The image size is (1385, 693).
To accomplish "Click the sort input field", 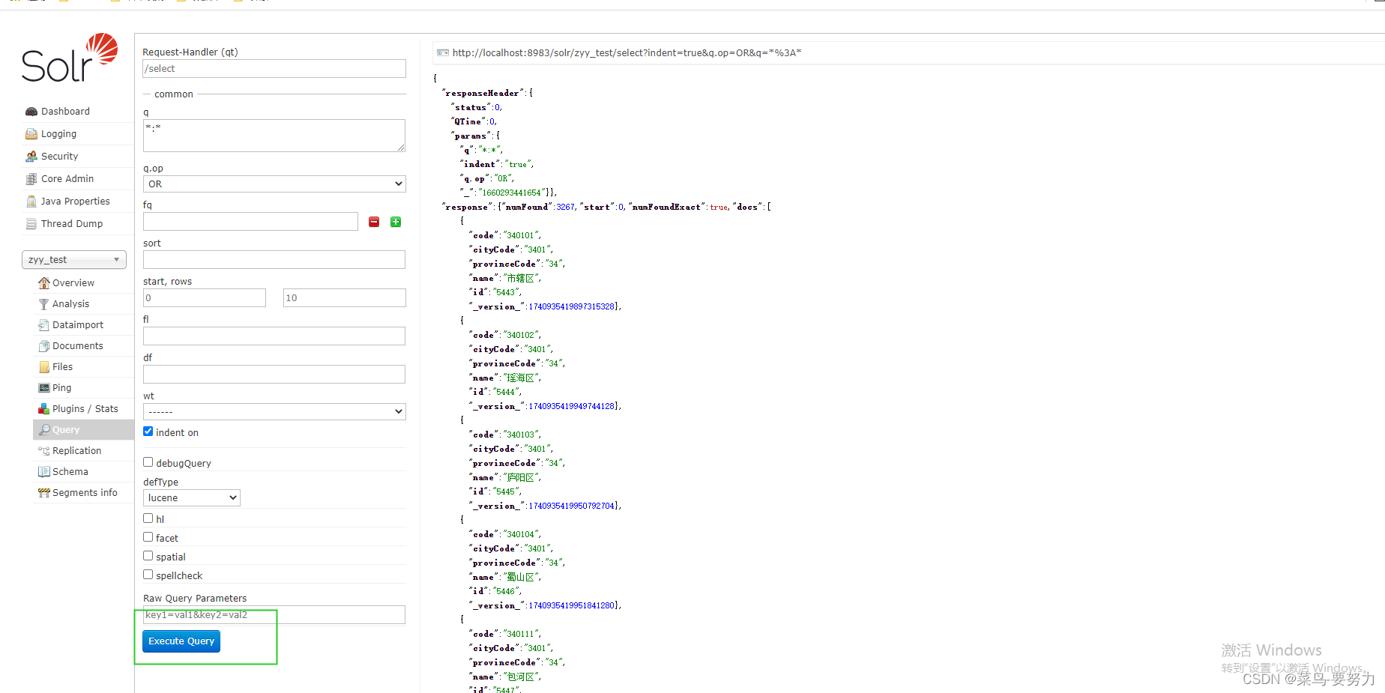I will (x=274, y=260).
